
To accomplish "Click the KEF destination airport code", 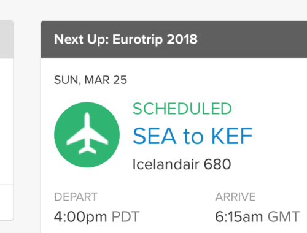I will (x=231, y=136).
